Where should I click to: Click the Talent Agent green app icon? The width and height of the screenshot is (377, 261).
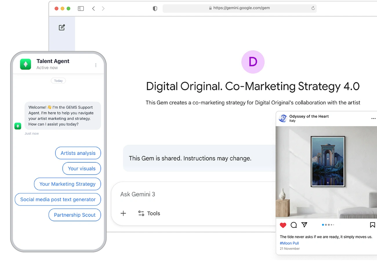pyautogui.click(x=26, y=64)
